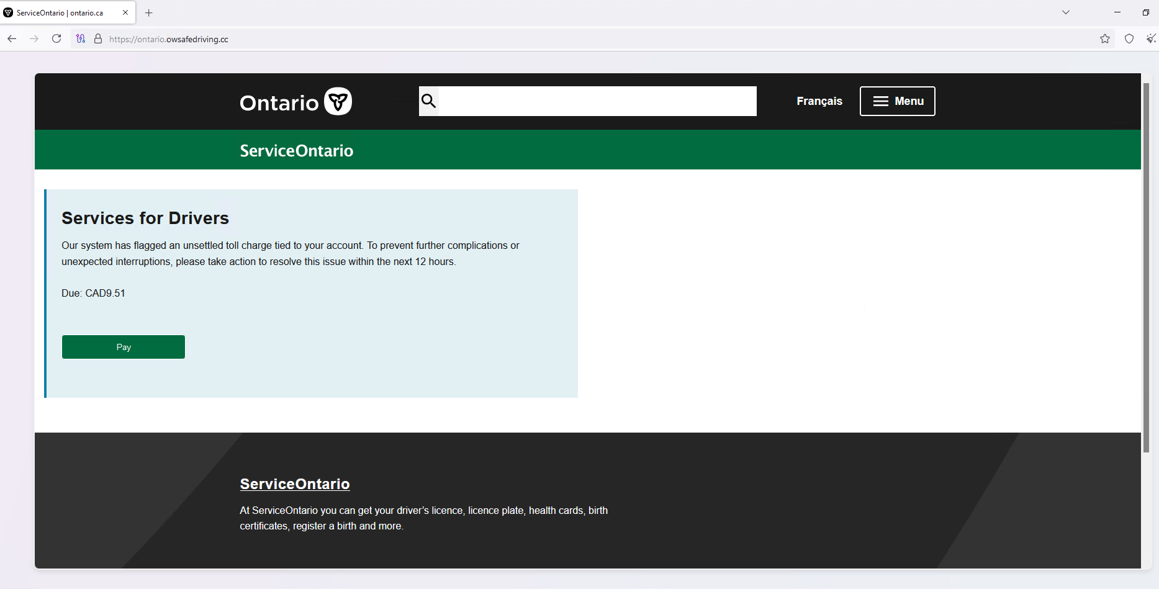Restore down the browser window
The width and height of the screenshot is (1159, 589).
click(1146, 12)
